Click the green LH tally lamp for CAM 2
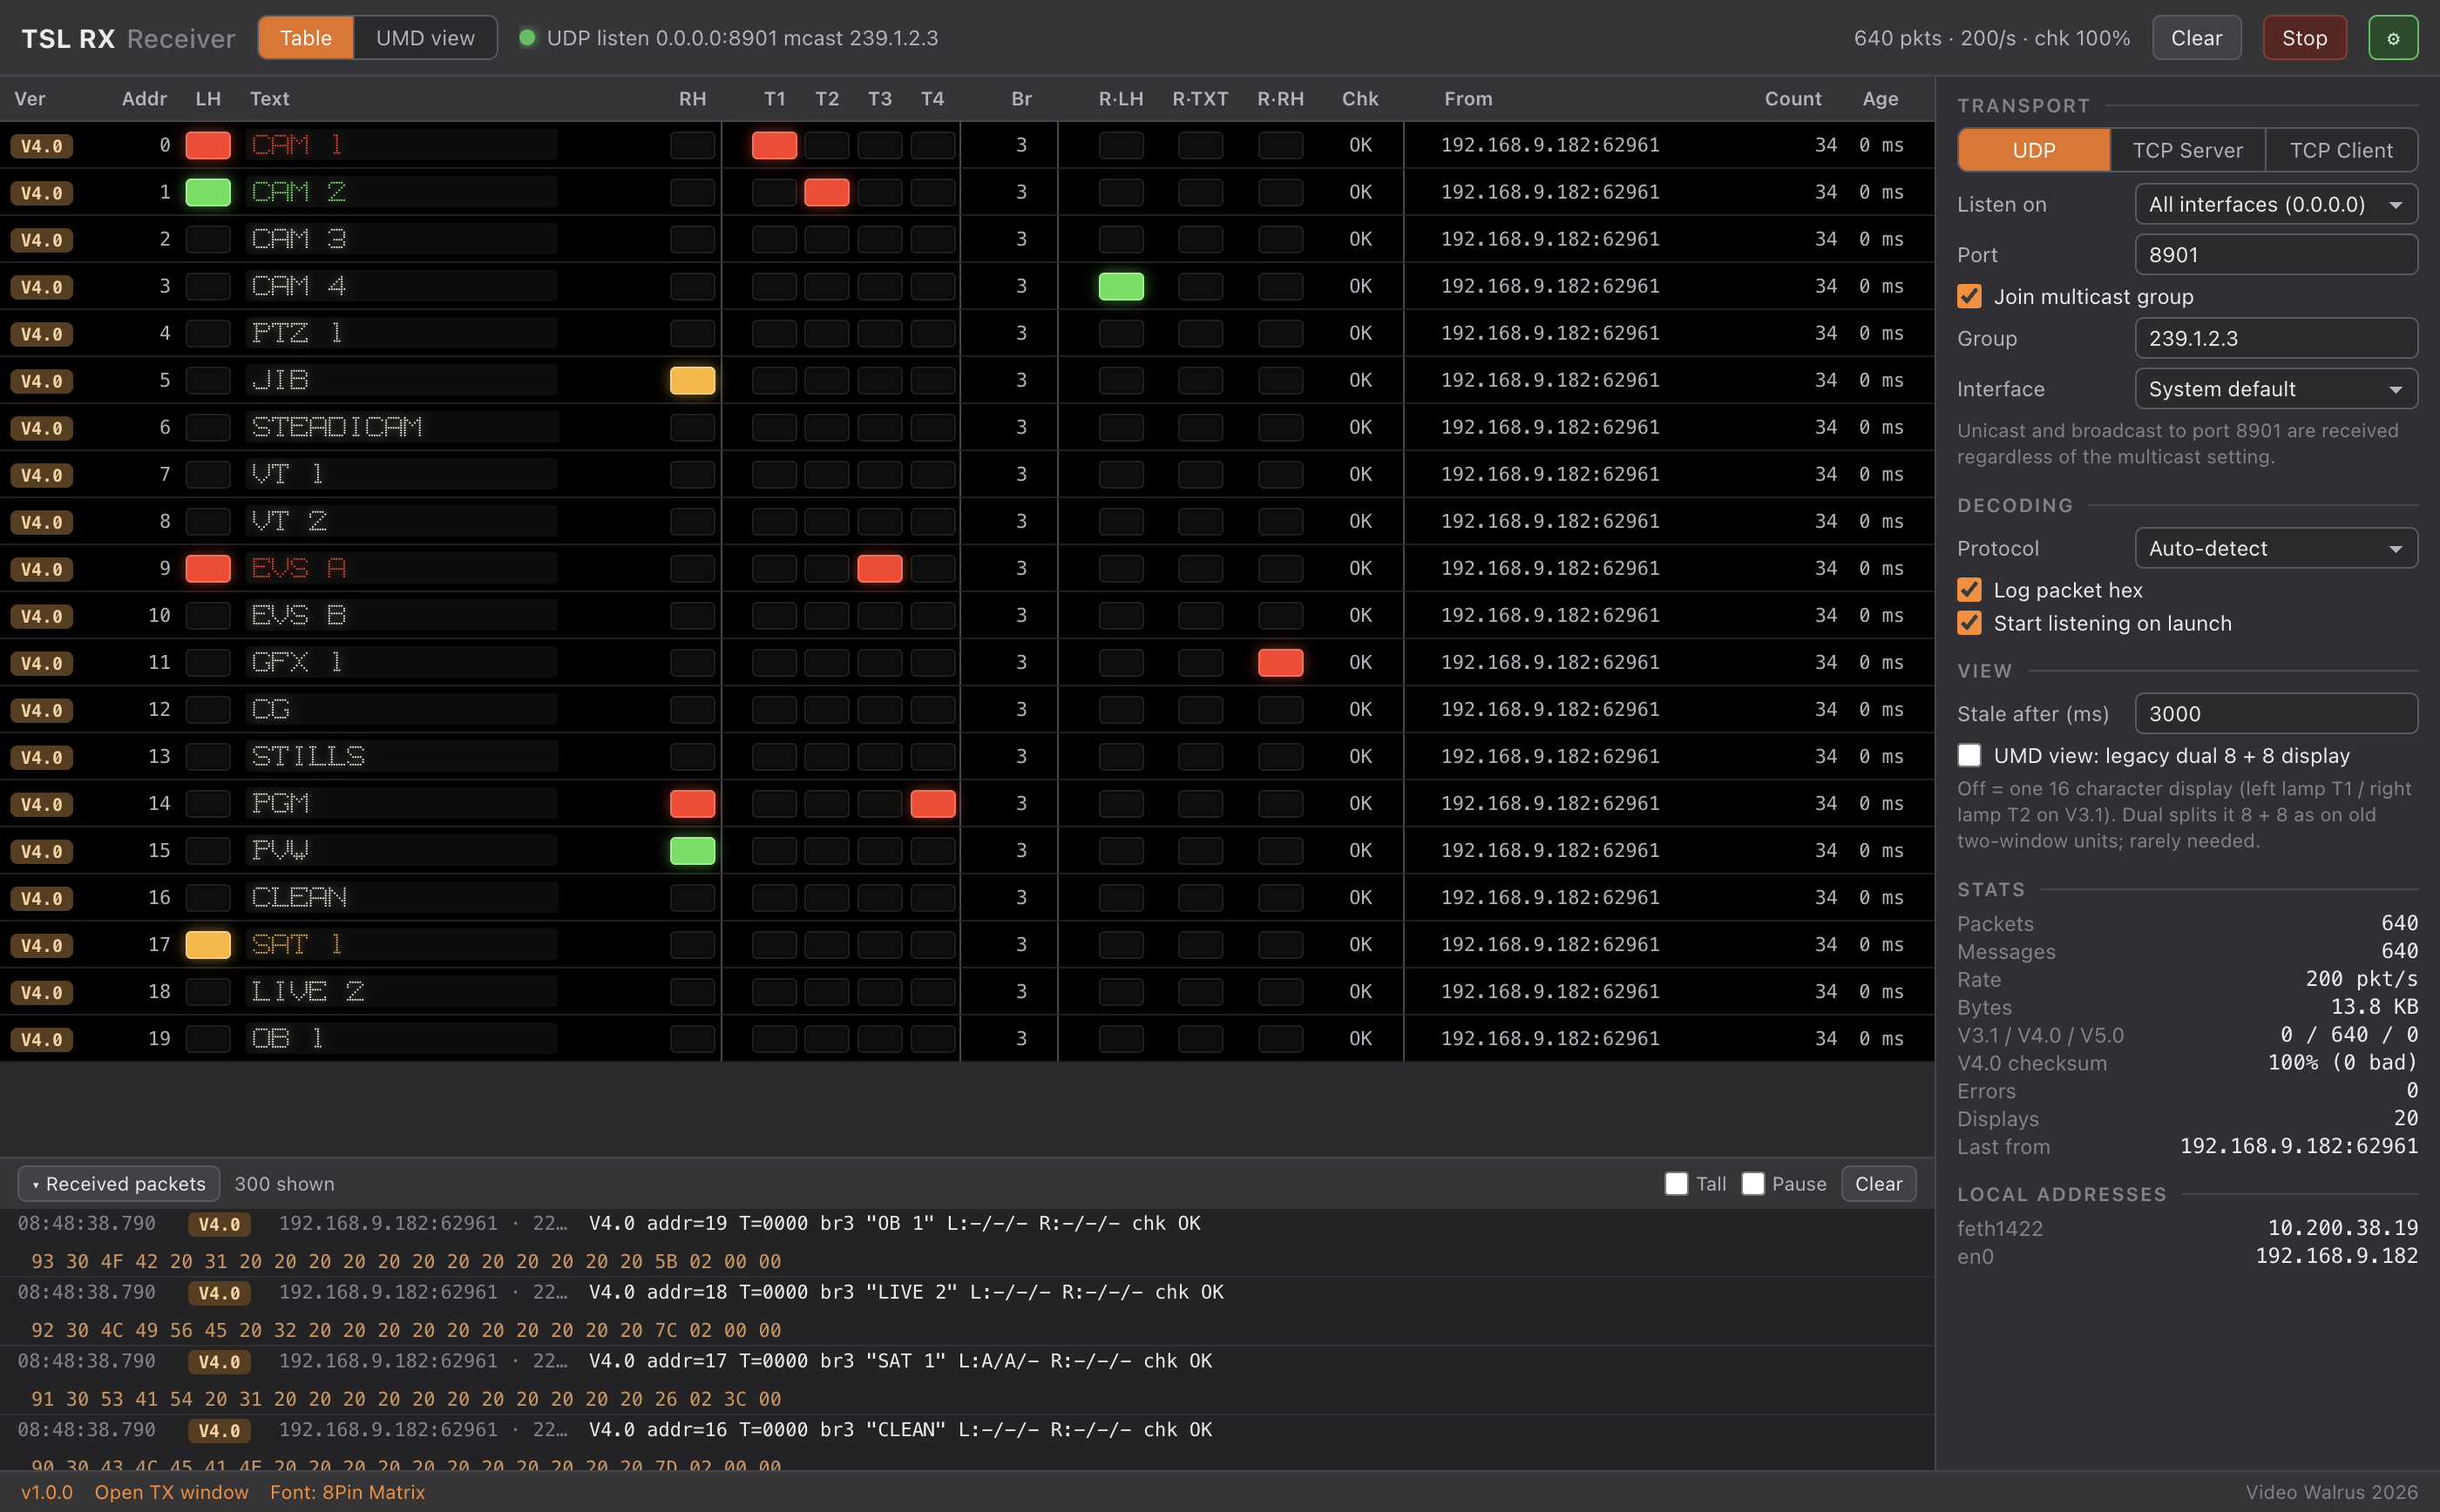The height and width of the screenshot is (1512, 2440). point(208,192)
